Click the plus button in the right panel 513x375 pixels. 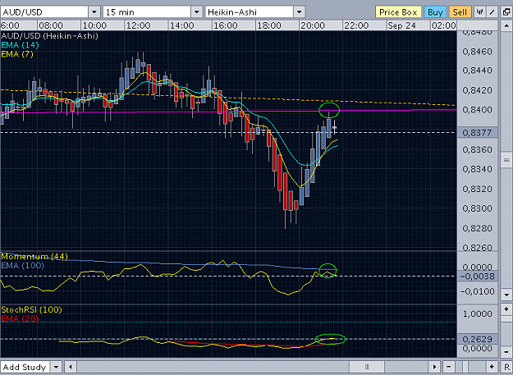[506, 309]
